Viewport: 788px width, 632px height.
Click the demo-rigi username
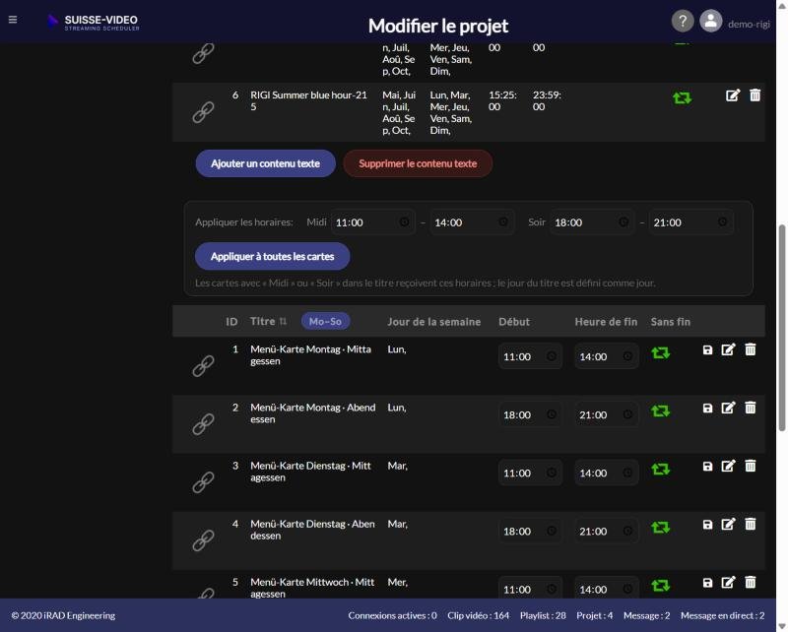tap(749, 24)
